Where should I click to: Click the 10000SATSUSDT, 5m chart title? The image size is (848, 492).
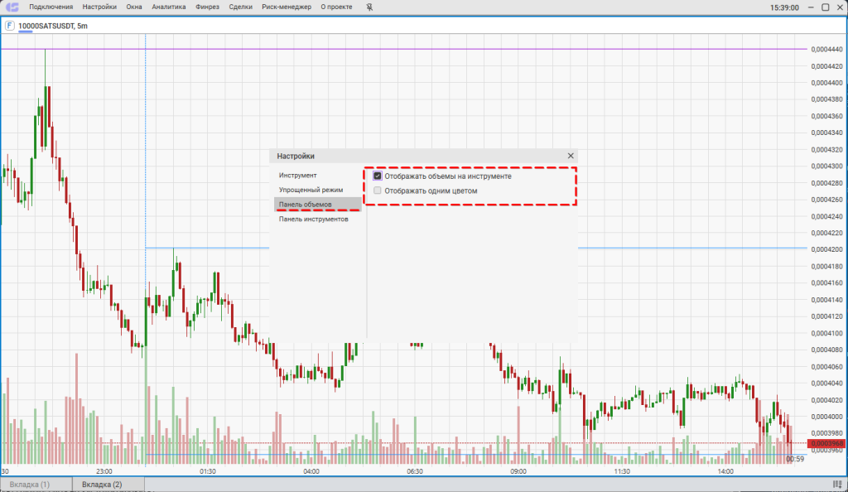pyautogui.click(x=53, y=26)
